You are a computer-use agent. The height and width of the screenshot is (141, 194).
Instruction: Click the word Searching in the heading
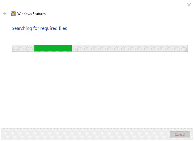22,28
